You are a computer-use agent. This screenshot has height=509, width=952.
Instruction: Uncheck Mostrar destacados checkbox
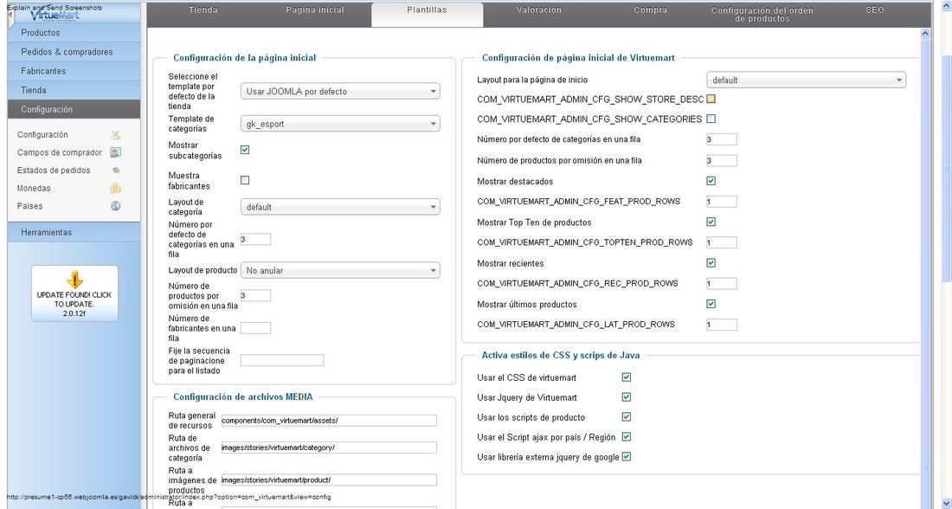coord(711,180)
